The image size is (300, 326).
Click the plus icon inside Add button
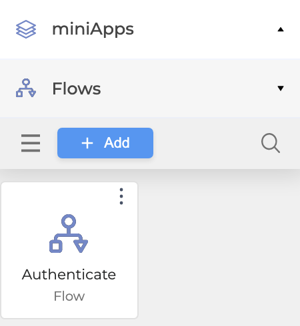click(x=87, y=143)
